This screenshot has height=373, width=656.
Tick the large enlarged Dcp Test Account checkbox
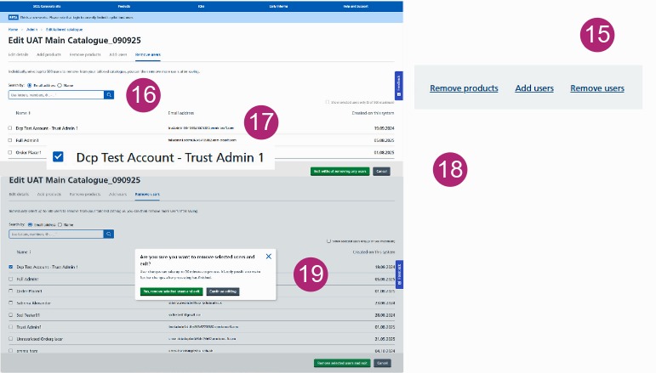(x=58, y=156)
